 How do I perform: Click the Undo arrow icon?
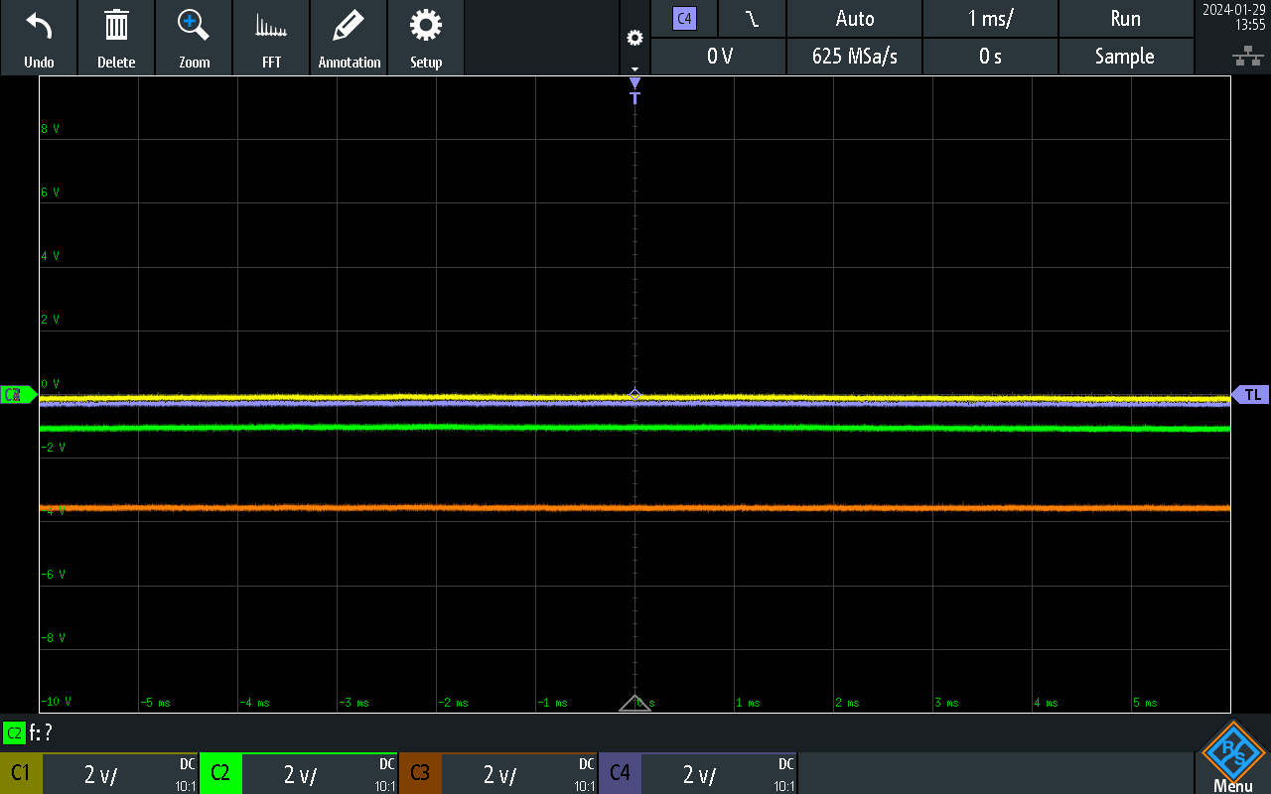39,25
